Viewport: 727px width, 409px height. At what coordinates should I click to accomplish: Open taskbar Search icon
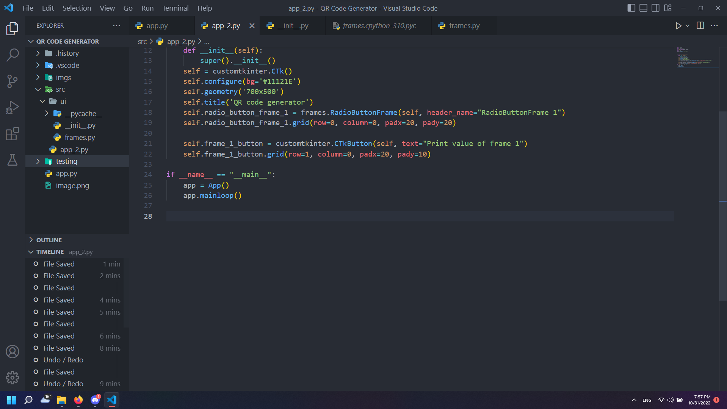click(x=28, y=400)
